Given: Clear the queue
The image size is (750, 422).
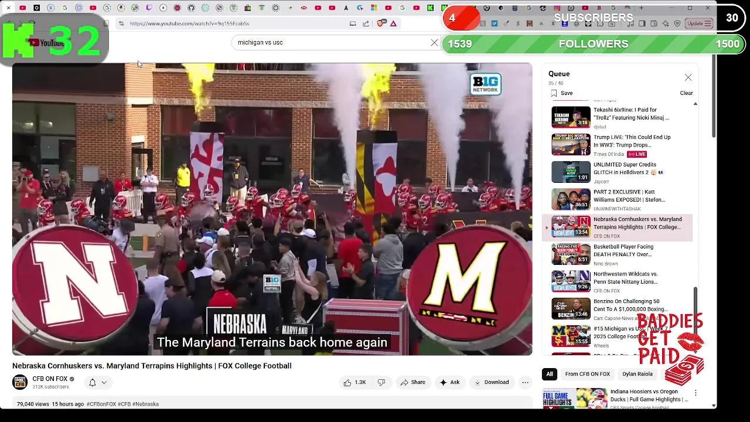Looking at the screenshot, I should (686, 93).
